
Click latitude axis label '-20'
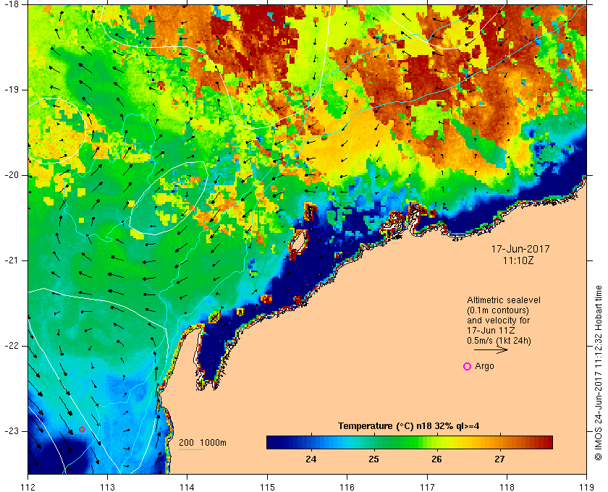[11, 175]
